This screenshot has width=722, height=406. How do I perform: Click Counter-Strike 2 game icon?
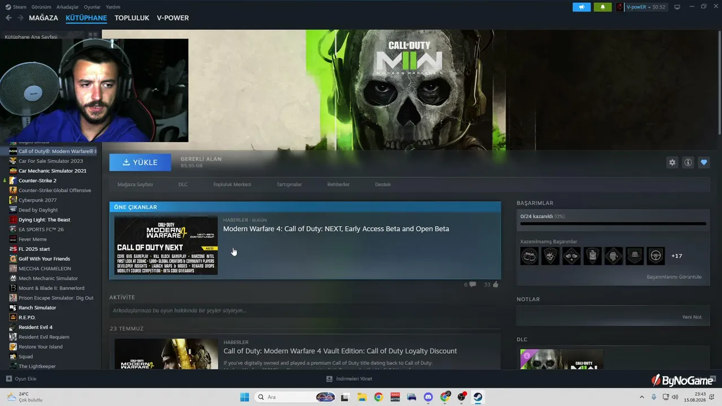coord(13,180)
